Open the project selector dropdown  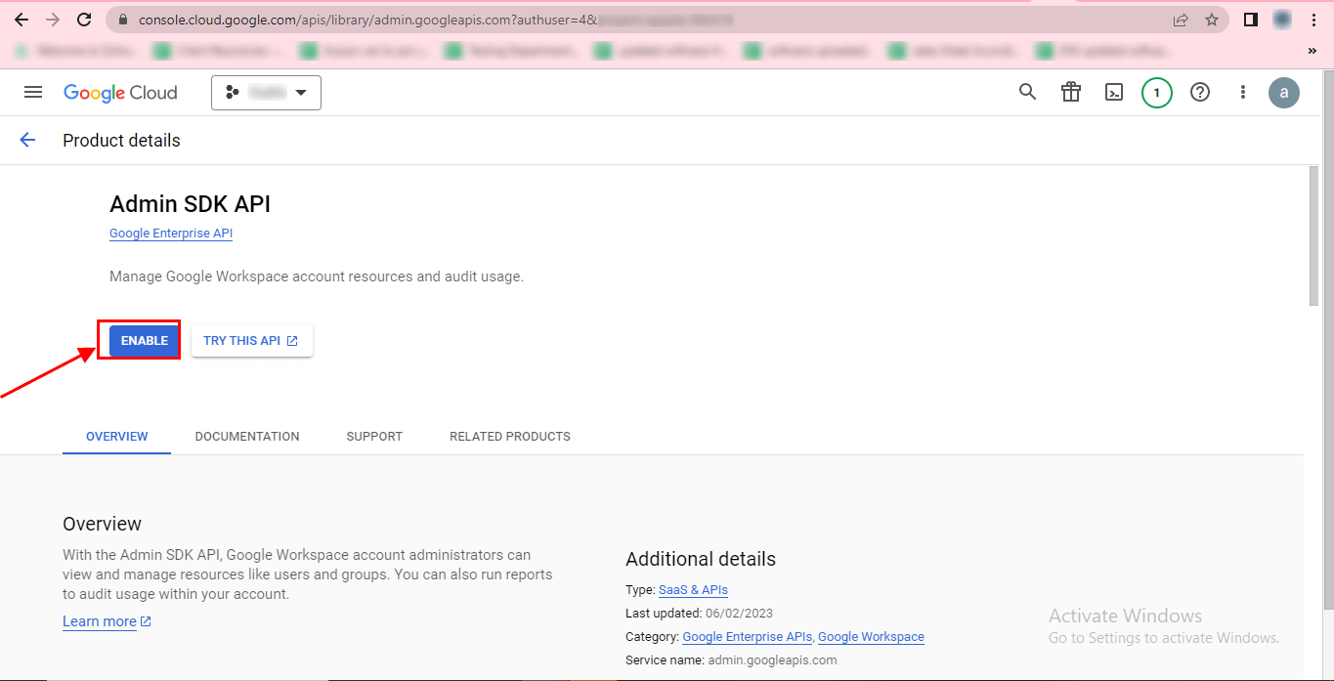click(266, 93)
